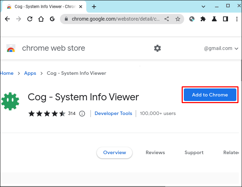242x187 pixels.
Task: Open the Extensions puzzle piece menu
Action: [x=203, y=19]
